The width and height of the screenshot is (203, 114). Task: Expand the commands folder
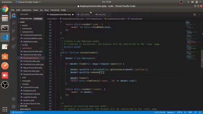[31, 28]
